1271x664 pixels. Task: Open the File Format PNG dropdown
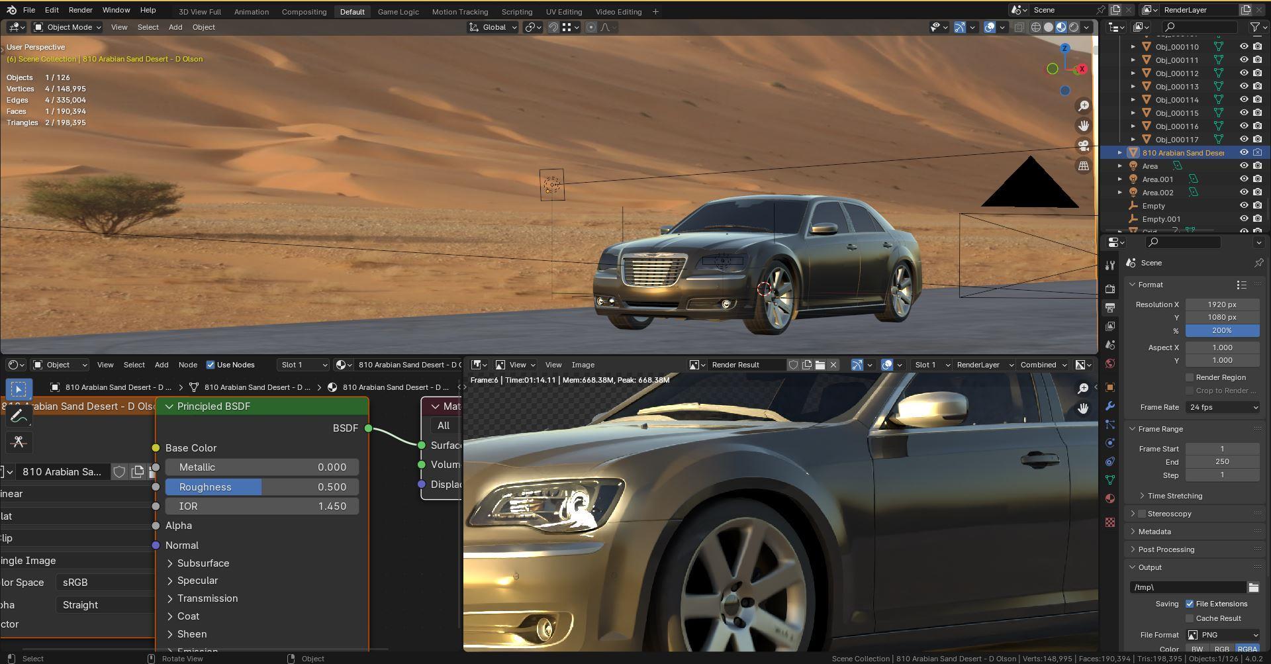[1223, 635]
